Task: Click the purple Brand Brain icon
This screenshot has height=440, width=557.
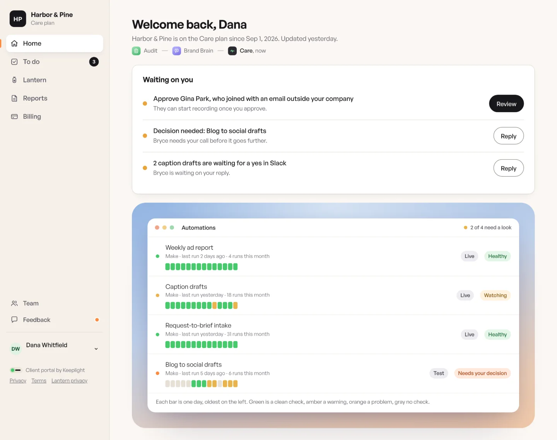Action: click(x=176, y=51)
